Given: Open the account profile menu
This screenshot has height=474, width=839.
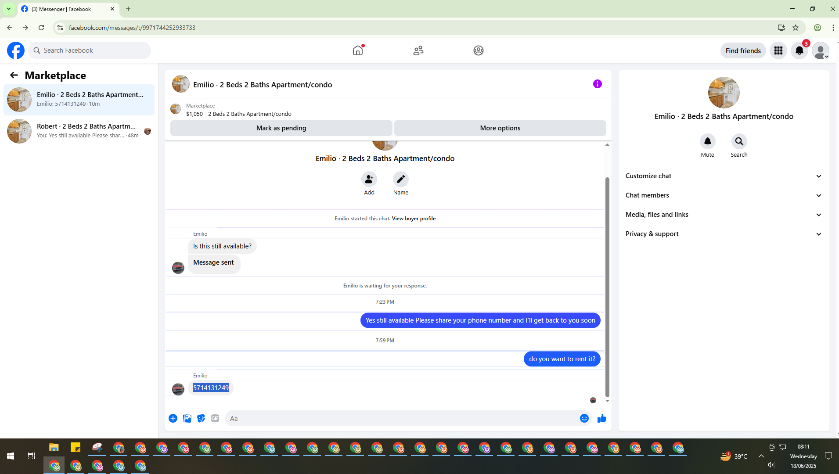Looking at the screenshot, I should tap(821, 50).
